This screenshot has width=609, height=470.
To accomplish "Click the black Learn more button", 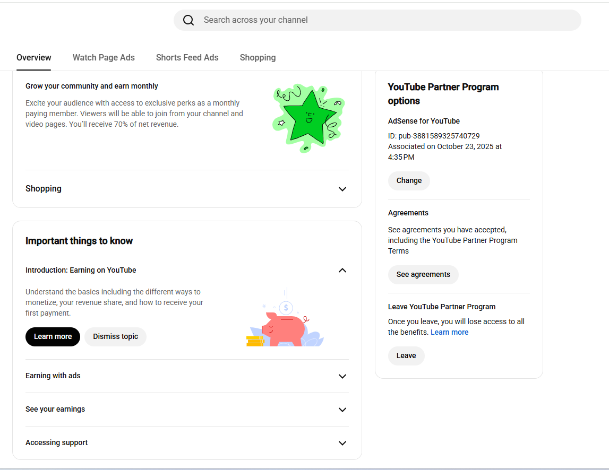I will tap(53, 336).
